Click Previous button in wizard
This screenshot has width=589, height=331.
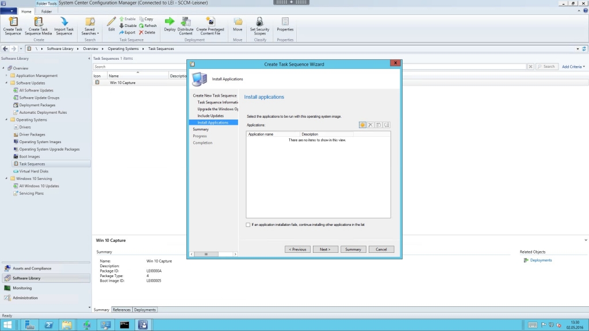click(x=297, y=249)
